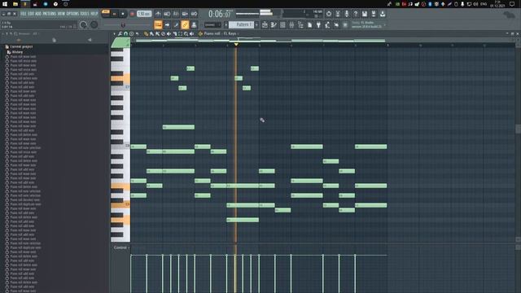The width and height of the screenshot is (521, 293).
Task: Toggle the orange chain-link grouping button
Action: click(x=185, y=25)
